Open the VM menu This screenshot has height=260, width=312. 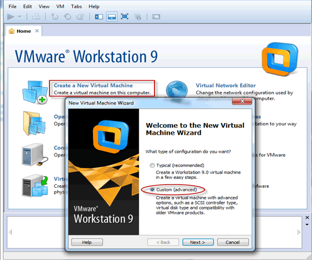click(60, 7)
